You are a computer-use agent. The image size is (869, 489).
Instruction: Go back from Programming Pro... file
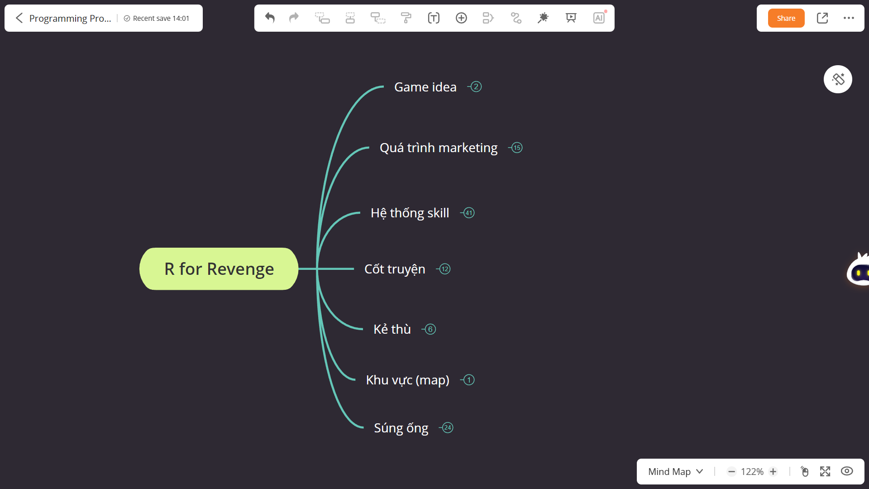19,18
